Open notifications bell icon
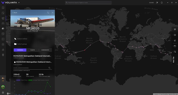The width and height of the screenshot is (178, 95). (162, 3)
